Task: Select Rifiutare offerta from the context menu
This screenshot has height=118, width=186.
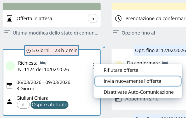Action: 121,70
